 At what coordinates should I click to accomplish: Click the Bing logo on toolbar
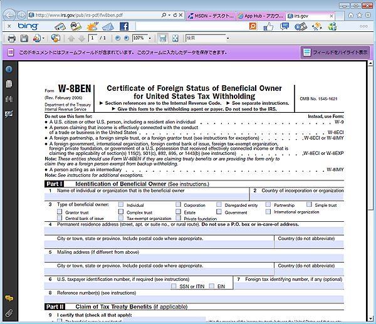click(x=28, y=26)
